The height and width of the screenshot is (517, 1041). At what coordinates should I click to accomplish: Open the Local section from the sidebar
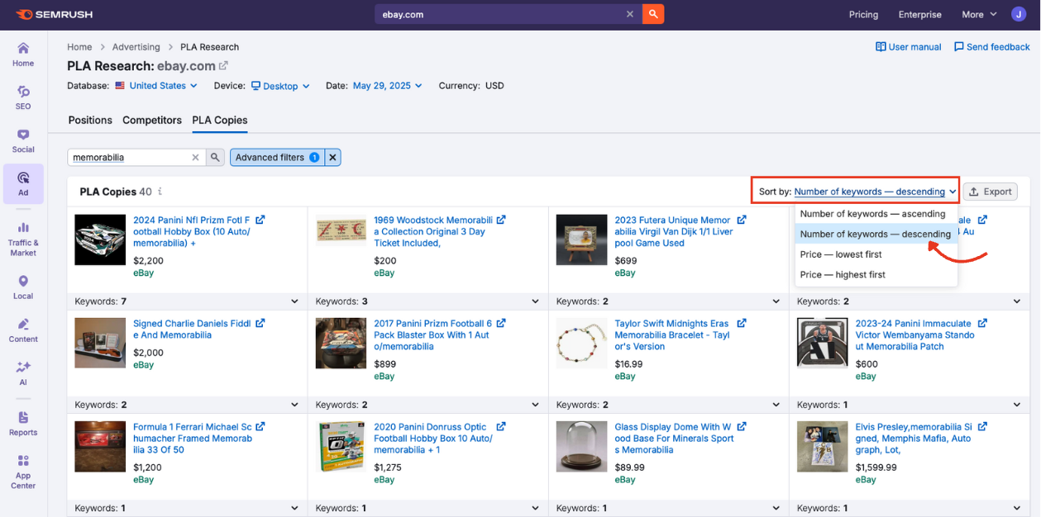[22, 285]
